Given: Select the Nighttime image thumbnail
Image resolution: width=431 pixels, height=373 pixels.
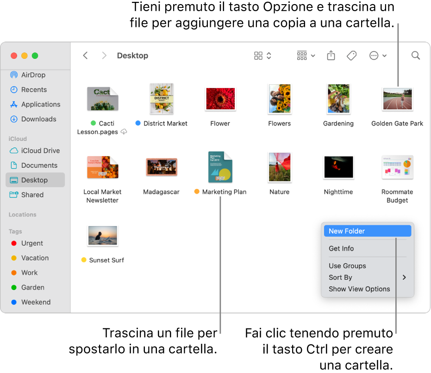Looking at the screenshot, I should pos(338,167).
